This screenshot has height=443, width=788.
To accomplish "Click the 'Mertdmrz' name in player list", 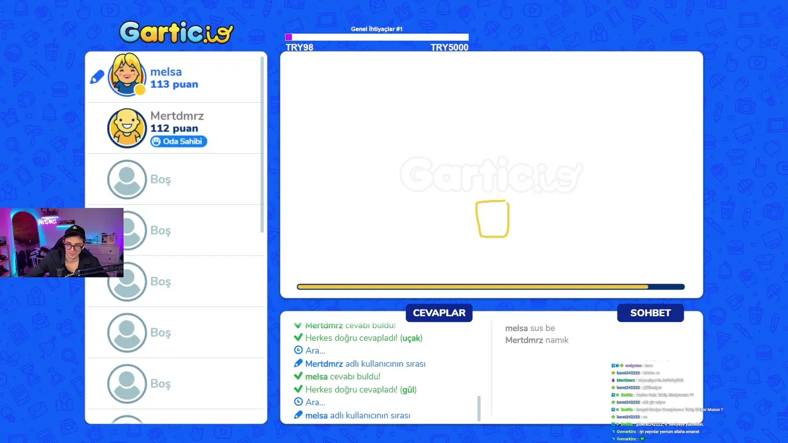I will 177,116.
